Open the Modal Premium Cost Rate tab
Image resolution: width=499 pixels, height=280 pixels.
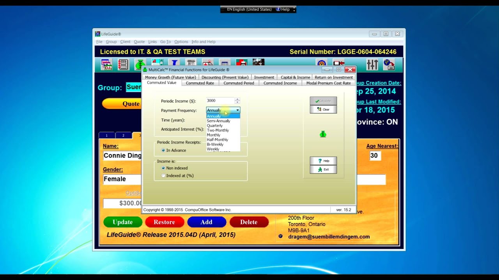point(328,83)
